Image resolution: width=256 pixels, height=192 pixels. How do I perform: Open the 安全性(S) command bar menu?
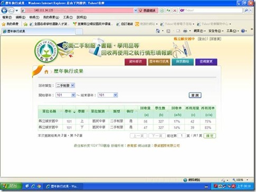216,31
